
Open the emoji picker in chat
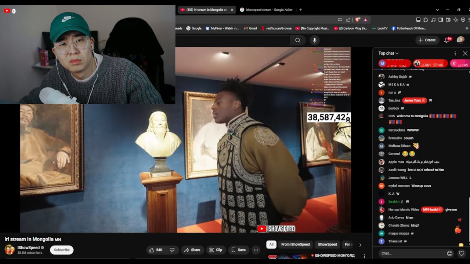[449, 253]
